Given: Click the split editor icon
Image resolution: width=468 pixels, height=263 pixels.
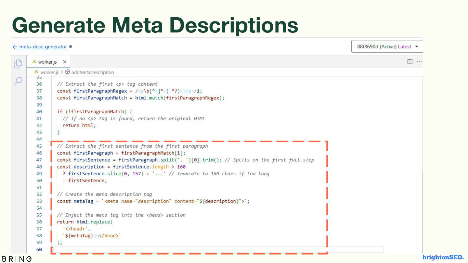Looking at the screenshot, I should point(410,62).
